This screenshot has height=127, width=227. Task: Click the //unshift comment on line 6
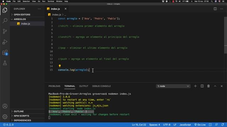pyautogui.click(x=99, y=37)
